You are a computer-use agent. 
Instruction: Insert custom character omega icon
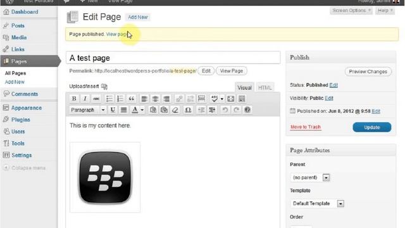point(188,110)
